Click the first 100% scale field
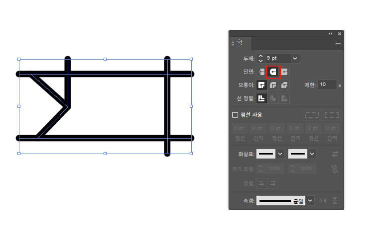This screenshot has height=243, width=367. [275, 168]
